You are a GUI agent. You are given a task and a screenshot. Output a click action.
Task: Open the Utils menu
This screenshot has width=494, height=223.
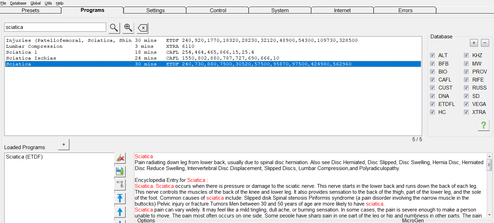pos(49,3)
